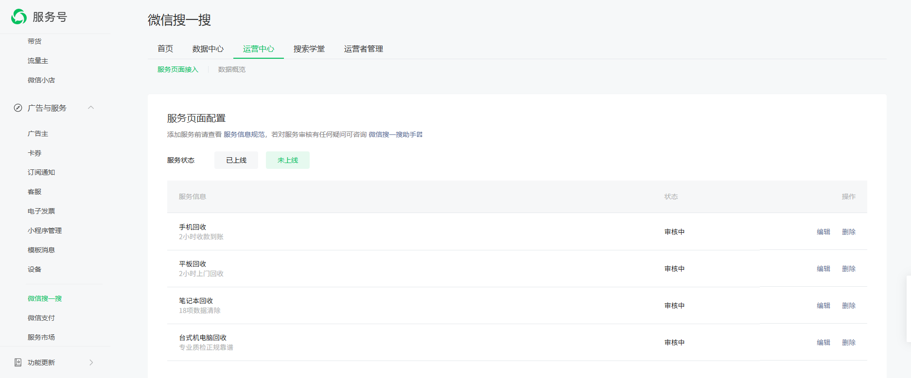This screenshot has height=378, width=911.
Task: Select the 服务页面接入 sub-tab
Action: coord(178,69)
